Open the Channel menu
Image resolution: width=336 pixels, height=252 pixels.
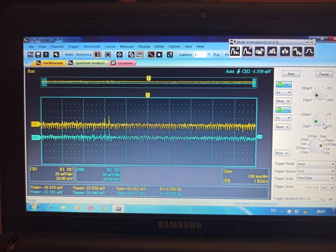coord(57,47)
